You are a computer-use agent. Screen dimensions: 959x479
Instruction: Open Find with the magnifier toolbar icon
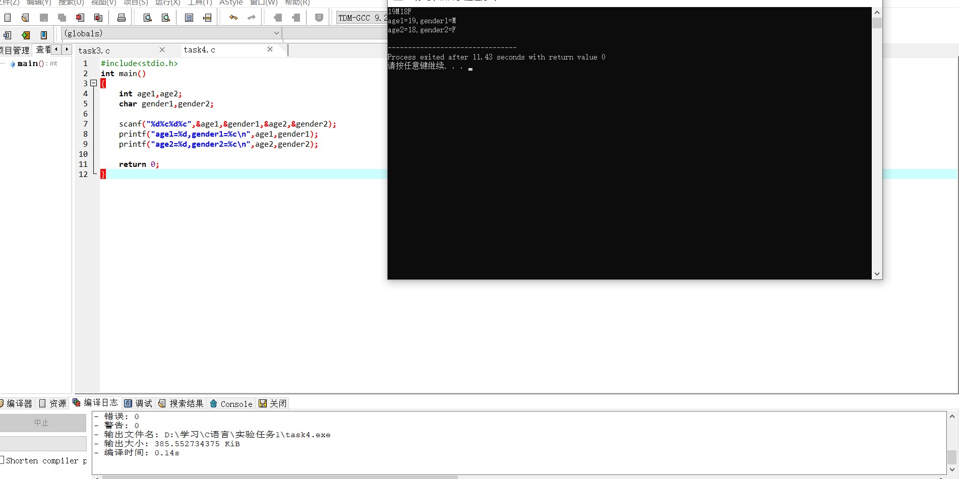148,18
